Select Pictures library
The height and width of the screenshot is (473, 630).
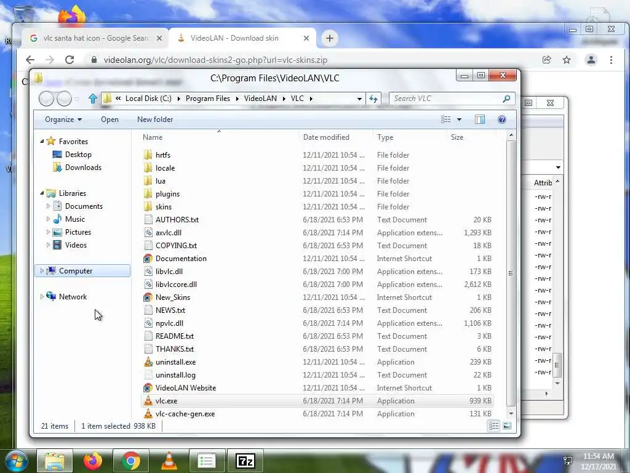(78, 232)
